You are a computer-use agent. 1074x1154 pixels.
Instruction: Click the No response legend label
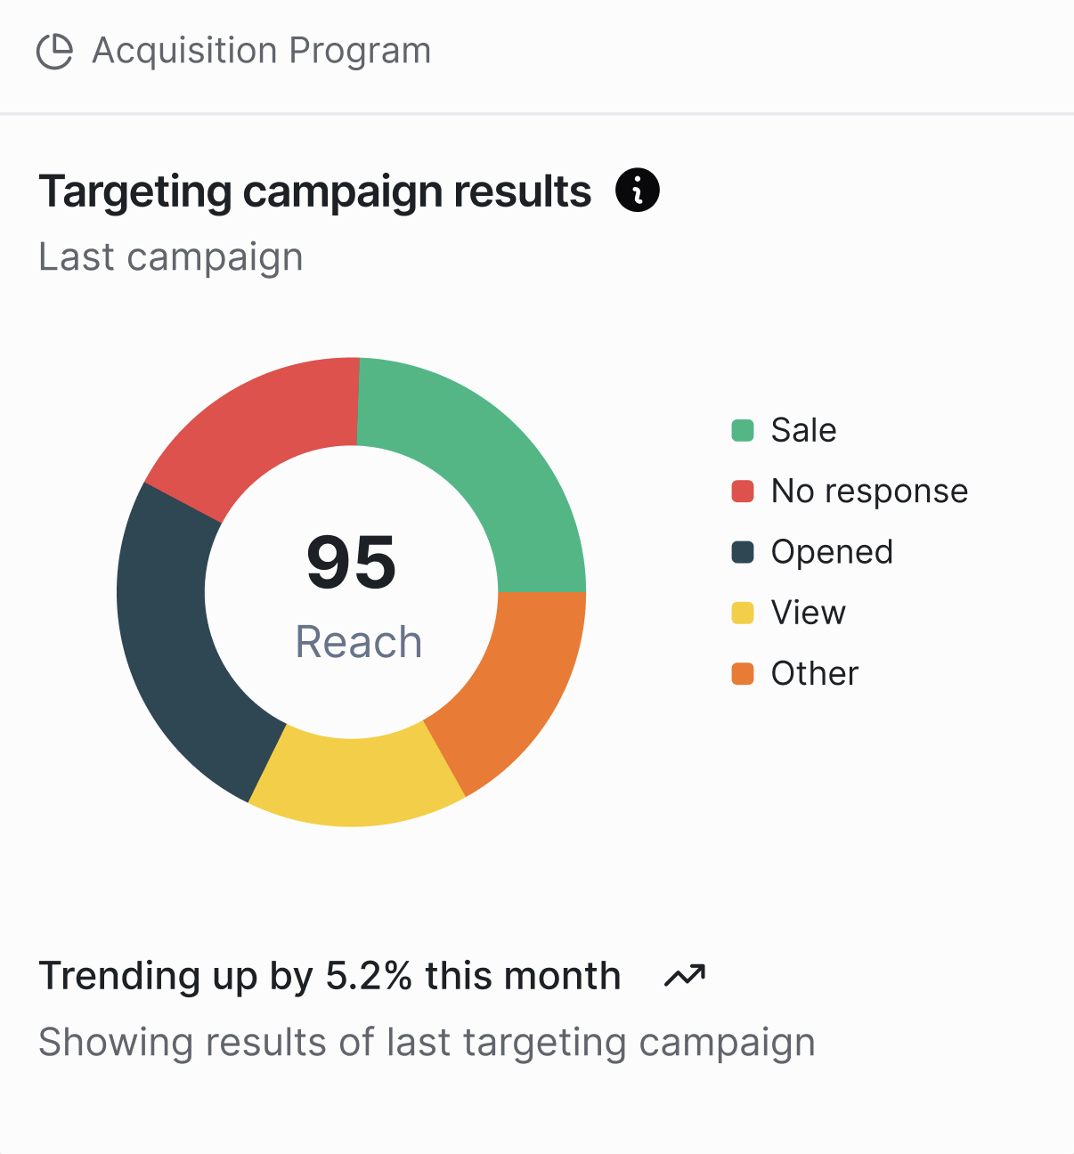(x=869, y=491)
